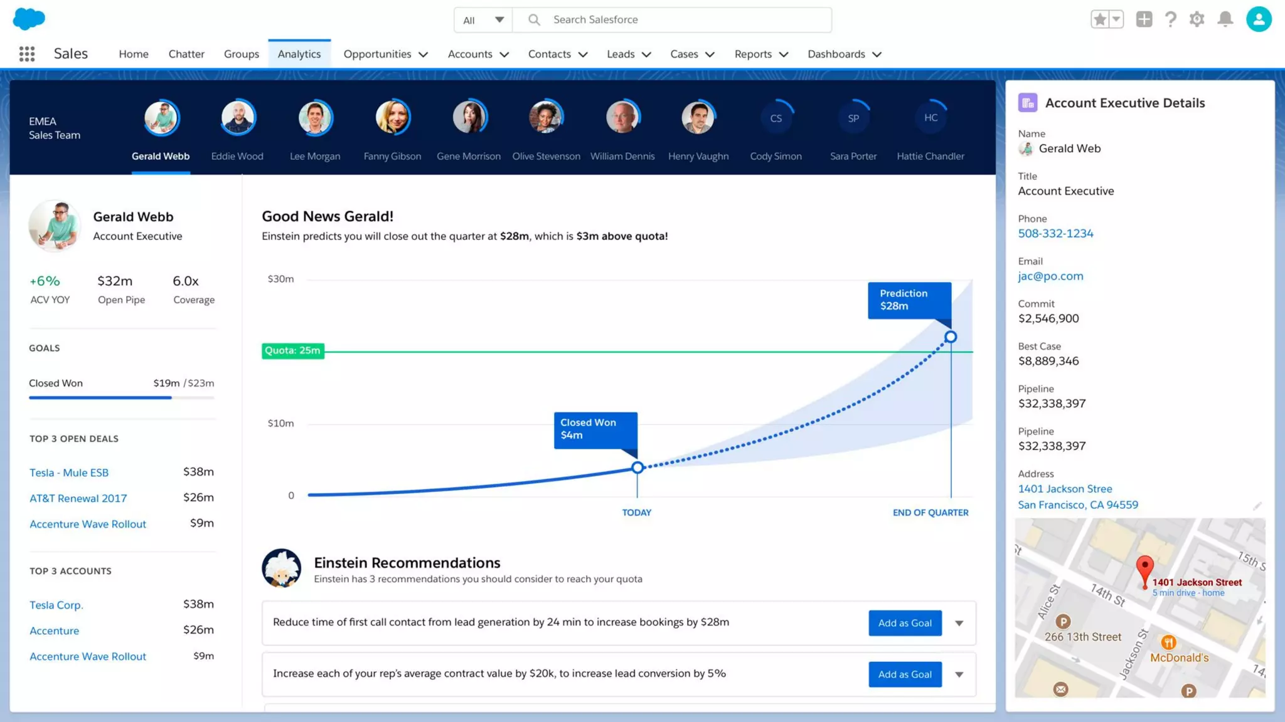Viewport: 1285px width, 722px height.
Task: Click the user profile avatar icon
Action: (1258, 19)
